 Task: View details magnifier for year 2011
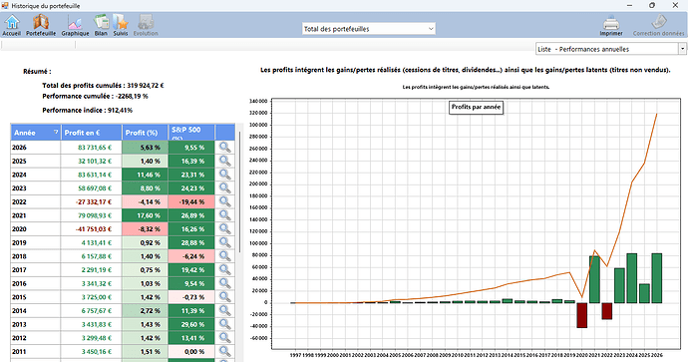pyautogui.click(x=225, y=351)
